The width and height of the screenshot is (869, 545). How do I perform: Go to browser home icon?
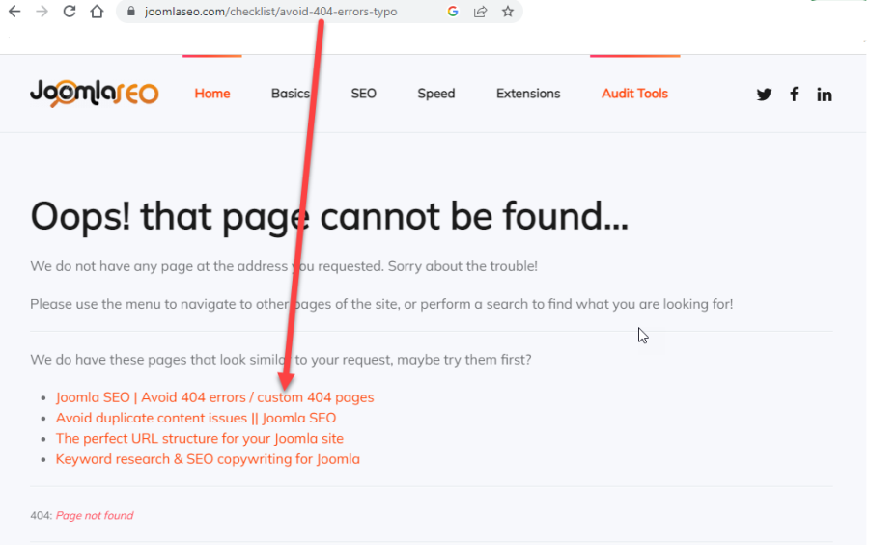point(97,11)
